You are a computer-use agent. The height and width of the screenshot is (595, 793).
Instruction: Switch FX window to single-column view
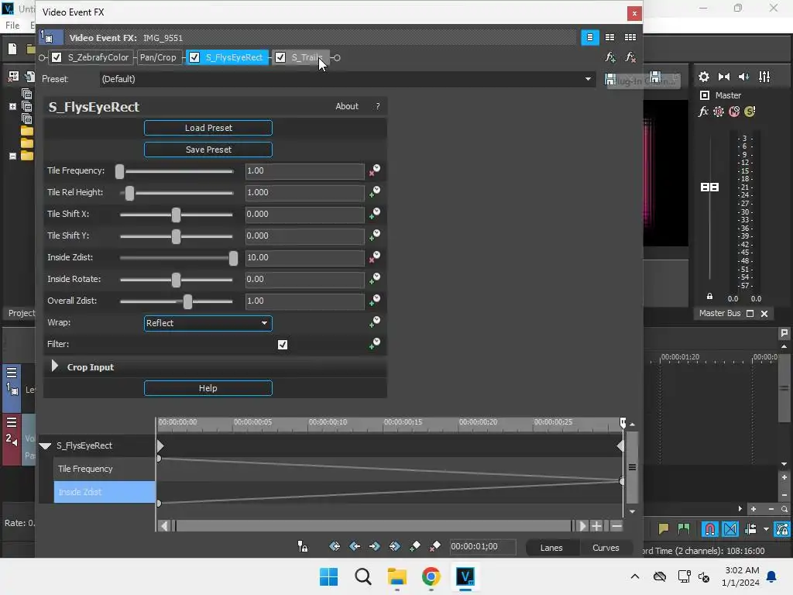pos(589,37)
